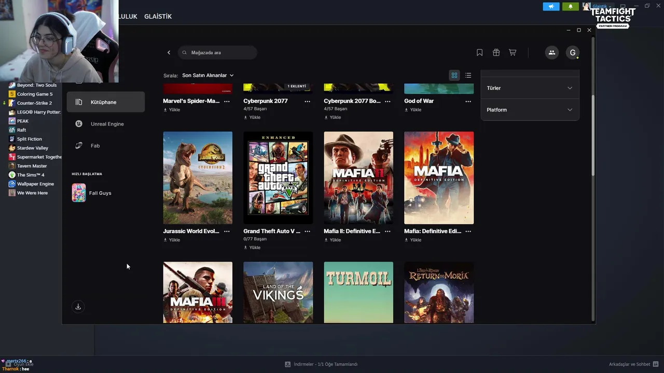Click in the Mağazada ara search field
Screen dimensions: 664x373
(217, 52)
